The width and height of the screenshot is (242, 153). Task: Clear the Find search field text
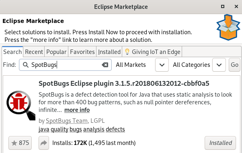(x=105, y=65)
